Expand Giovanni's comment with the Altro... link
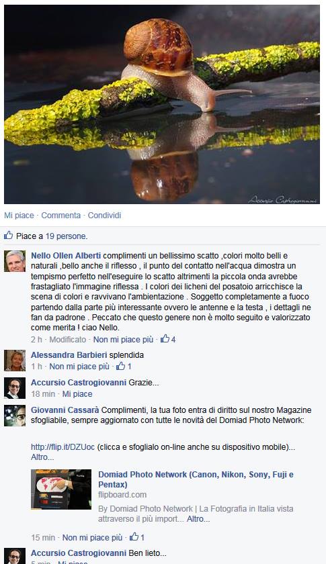Viewport: 326px width, 564px height. tap(42, 457)
